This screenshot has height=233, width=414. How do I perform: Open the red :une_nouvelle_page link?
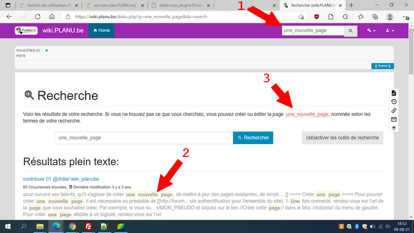[x=307, y=114]
